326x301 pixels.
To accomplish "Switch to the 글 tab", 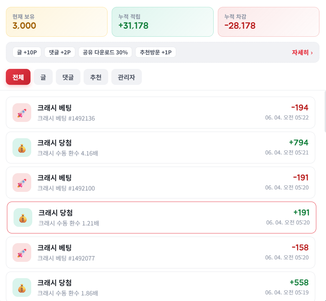I will click(x=43, y=77).
